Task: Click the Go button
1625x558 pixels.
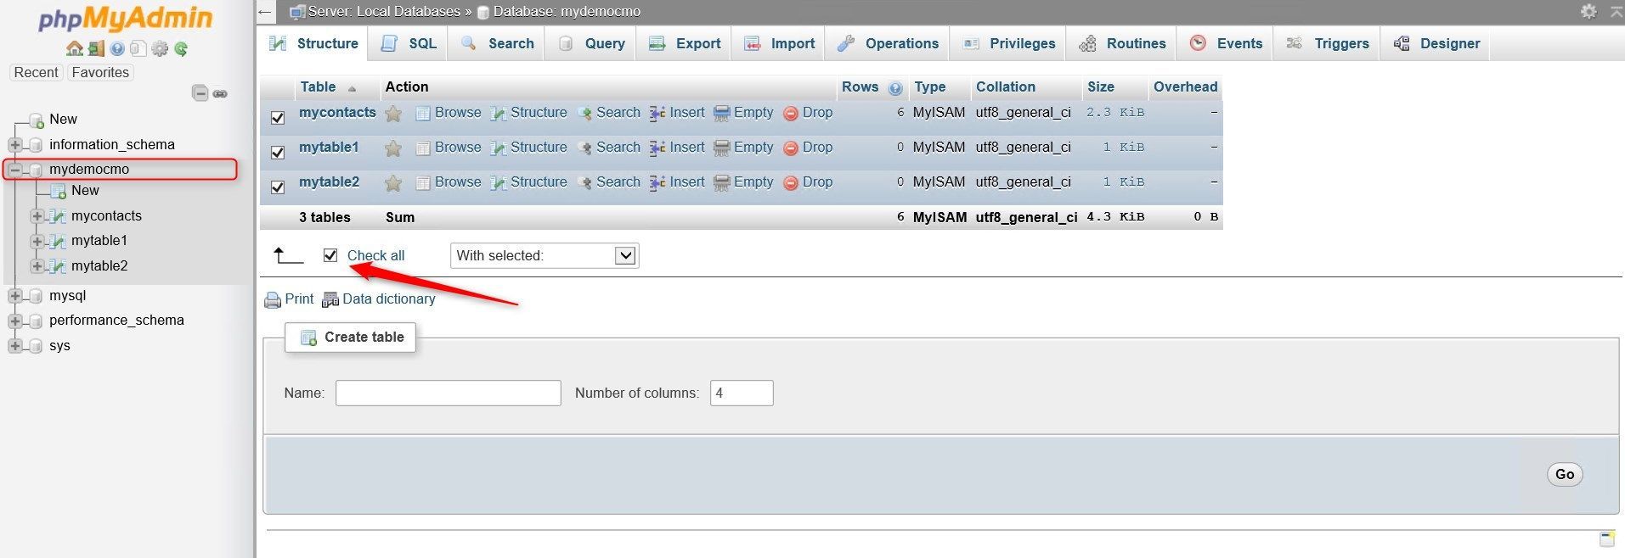Action: coord(1565,474)
